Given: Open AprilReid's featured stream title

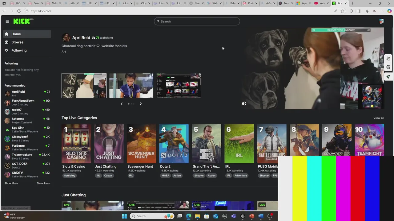Looking at the screenshot, I should (x=94, y=46).
